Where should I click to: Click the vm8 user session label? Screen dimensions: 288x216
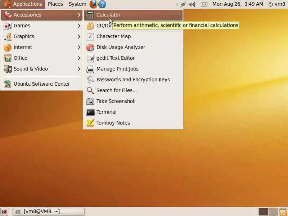pyautogui.click(x=280, y=4)
